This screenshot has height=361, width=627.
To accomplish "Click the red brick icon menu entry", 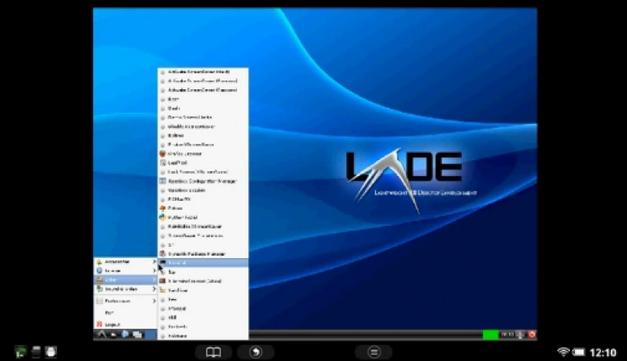I will [203, 281].
